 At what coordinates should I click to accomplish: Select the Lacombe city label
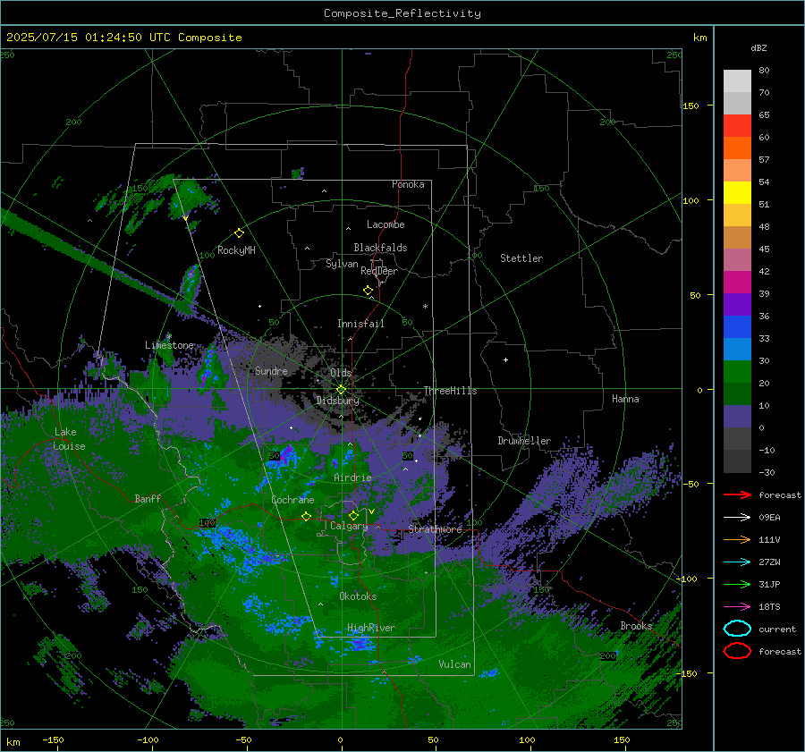pos(386,224)
